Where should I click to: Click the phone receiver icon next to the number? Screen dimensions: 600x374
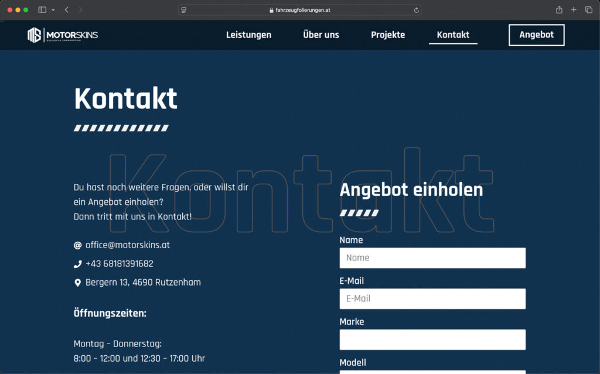[x=79, y=263]
